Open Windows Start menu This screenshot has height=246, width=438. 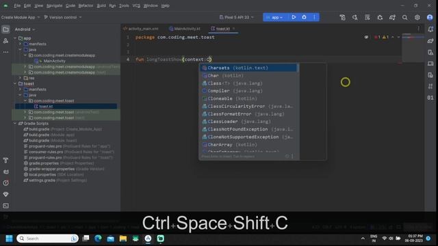9,238
